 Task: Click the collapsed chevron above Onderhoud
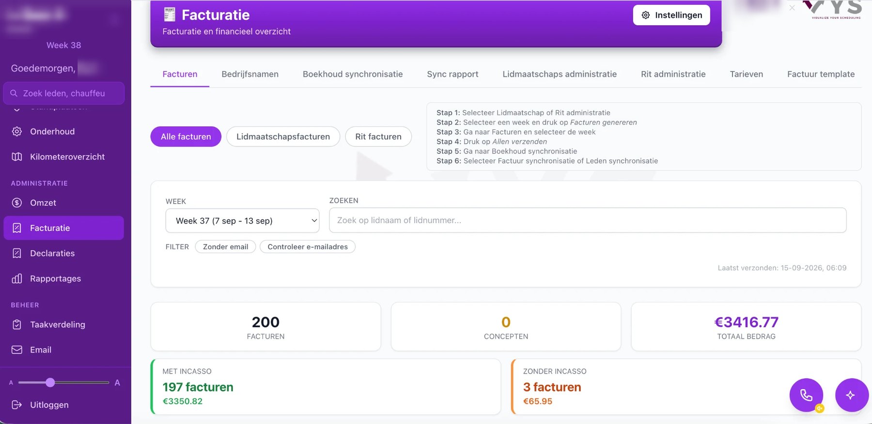point(17,109)
